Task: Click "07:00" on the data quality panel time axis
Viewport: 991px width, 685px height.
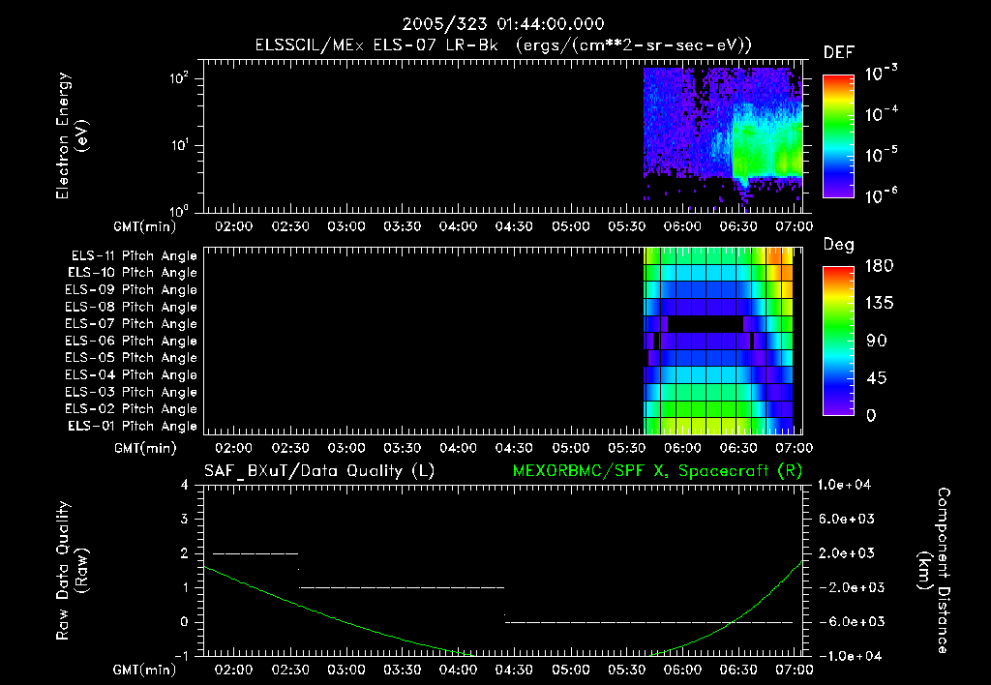Action: pos(794,670)
